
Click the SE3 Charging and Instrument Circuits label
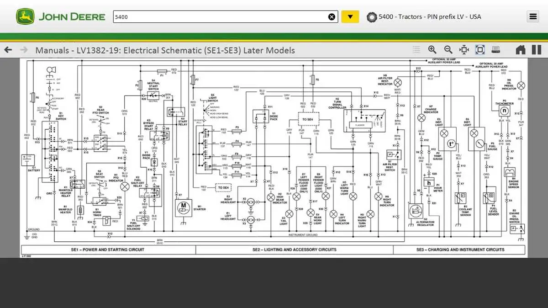click(461, 250)
